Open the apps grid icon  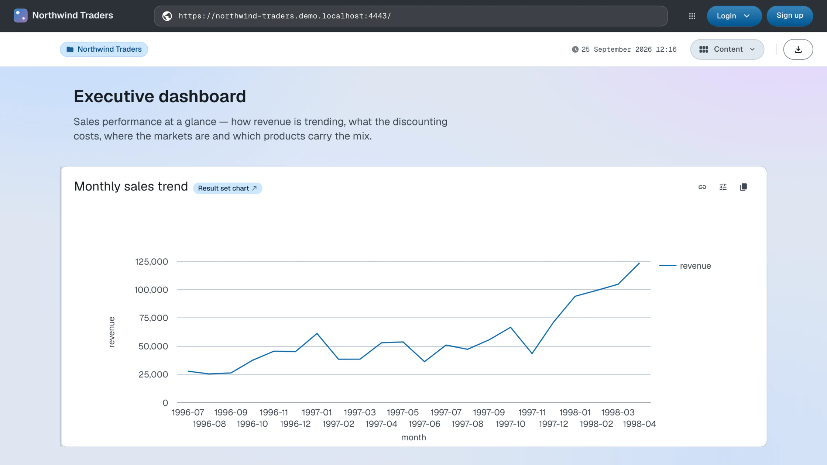pos(692,16)
